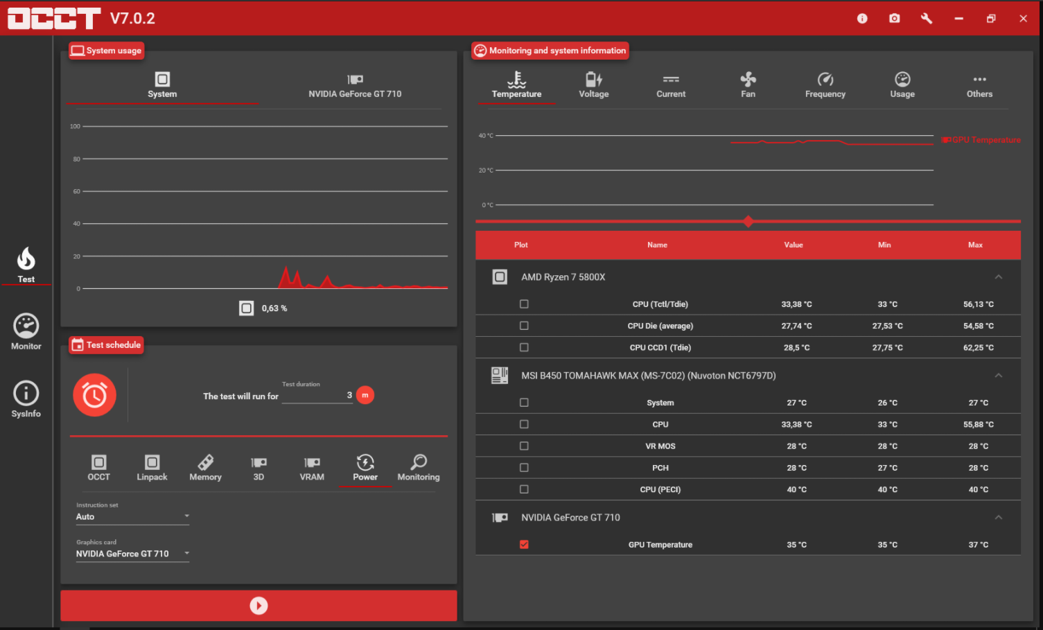The width and height of the screenshot is (1043, 630).
Task: Collapse the AMD Ryzen 7 5800X group
Action: 999,277
